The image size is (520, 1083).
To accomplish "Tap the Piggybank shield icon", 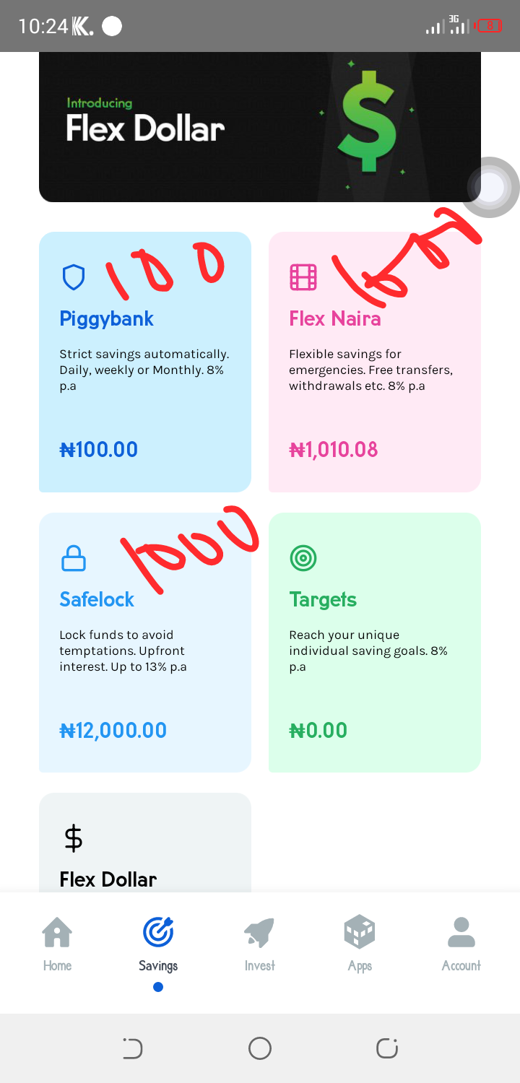I will click(74, 277).
